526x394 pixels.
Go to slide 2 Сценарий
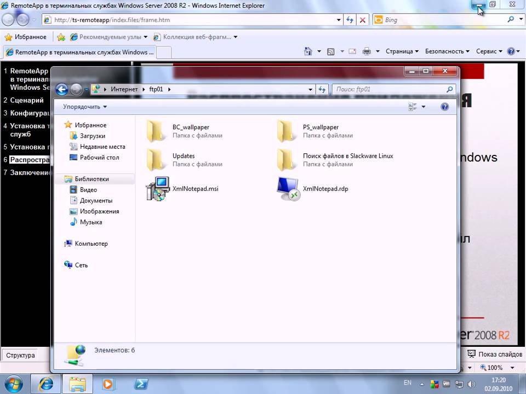26,100
